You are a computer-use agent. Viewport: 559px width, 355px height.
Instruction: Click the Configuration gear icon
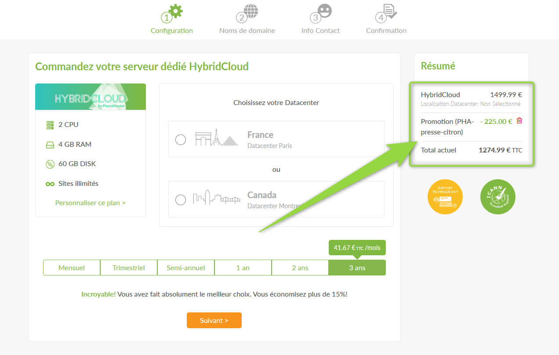pos(175,11)
